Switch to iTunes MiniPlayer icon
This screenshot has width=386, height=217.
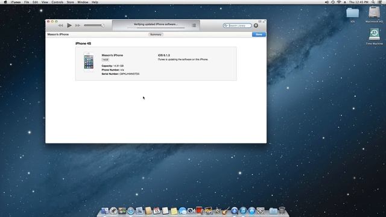coord(260,22)
